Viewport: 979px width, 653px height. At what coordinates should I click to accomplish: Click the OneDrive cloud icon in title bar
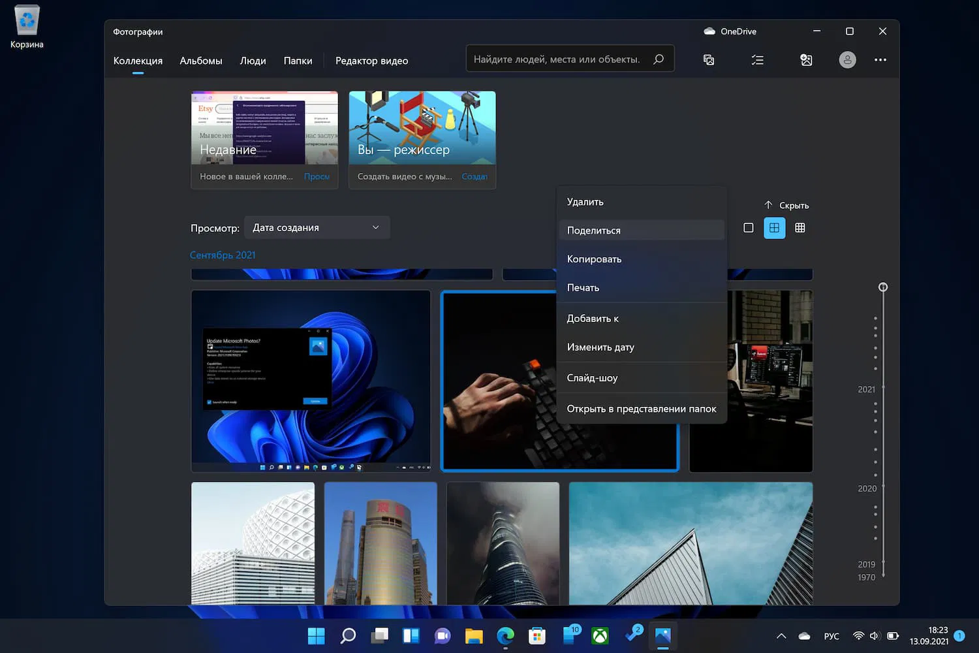[709, 31]
